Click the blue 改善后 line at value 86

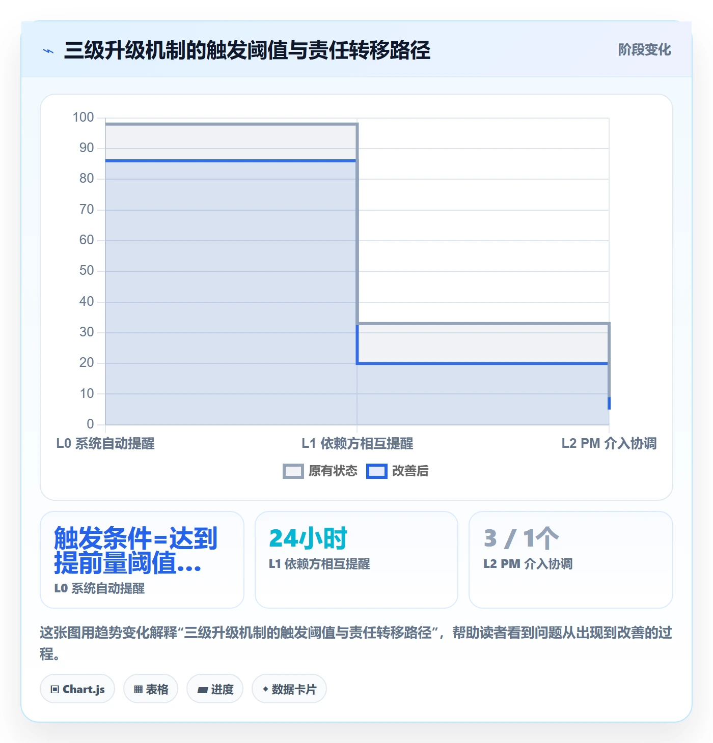pos(231,161)
